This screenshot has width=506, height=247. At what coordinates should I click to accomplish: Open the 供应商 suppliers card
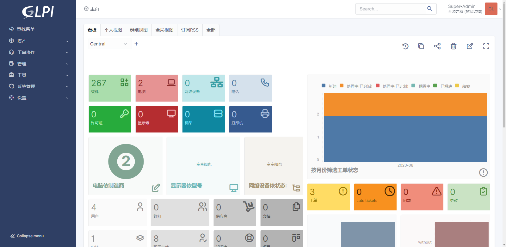(x=235, y=212)
